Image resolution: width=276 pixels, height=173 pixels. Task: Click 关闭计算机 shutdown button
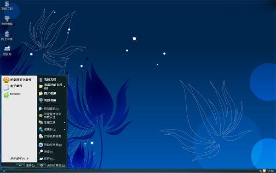point(51,165)
